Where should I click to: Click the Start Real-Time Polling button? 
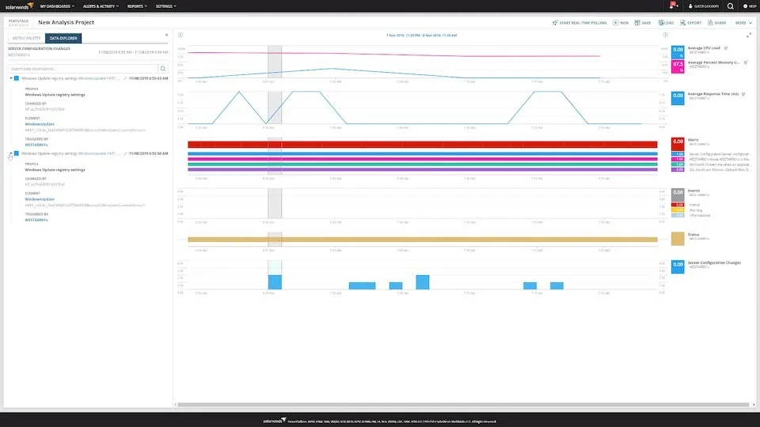tap(582, 23)
